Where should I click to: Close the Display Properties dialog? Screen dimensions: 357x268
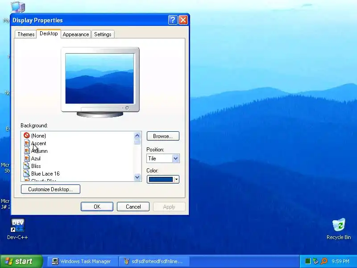pos(183,20)
